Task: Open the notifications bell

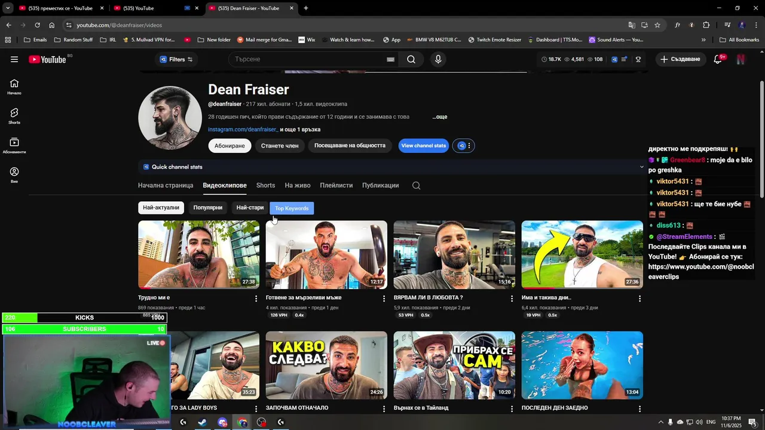Action: [718, 59]
